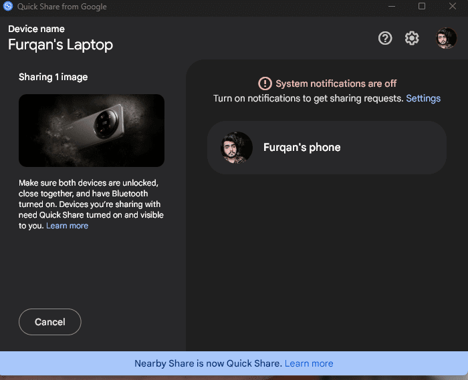This screenshot has height=380, width=468.
Task: Click the account profile picture in header
Action: [x=446, y=38]
